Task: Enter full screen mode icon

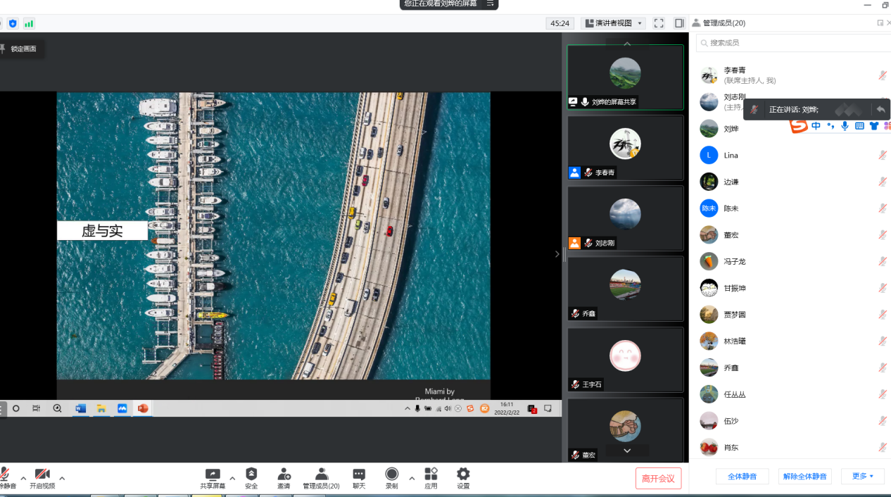Action: click(x=659, y=23)
